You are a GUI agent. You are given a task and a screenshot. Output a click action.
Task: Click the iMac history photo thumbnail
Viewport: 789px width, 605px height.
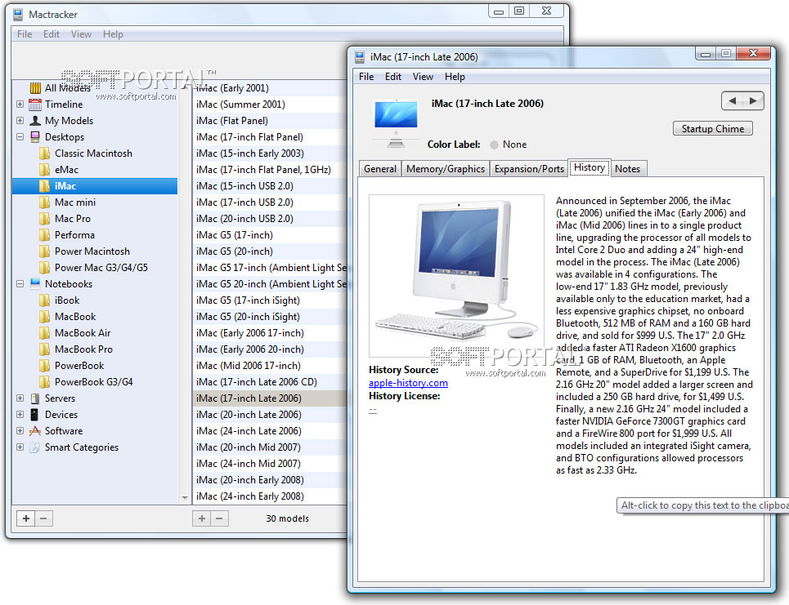(456, 276)
